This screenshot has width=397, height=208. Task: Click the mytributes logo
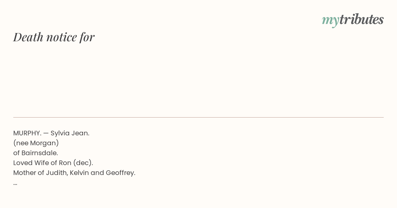tap(353, 20)
